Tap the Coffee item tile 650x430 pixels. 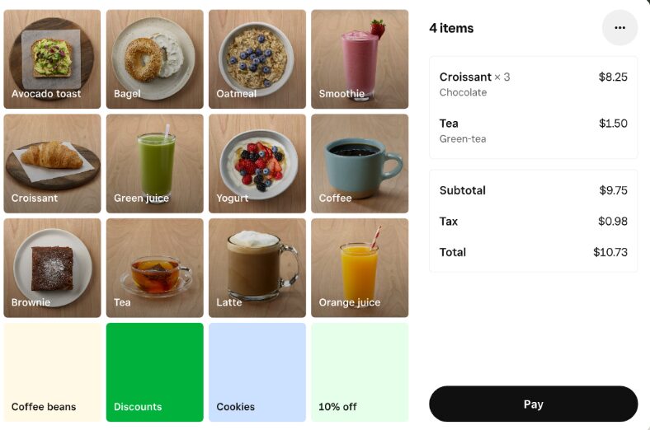(360, 163)
